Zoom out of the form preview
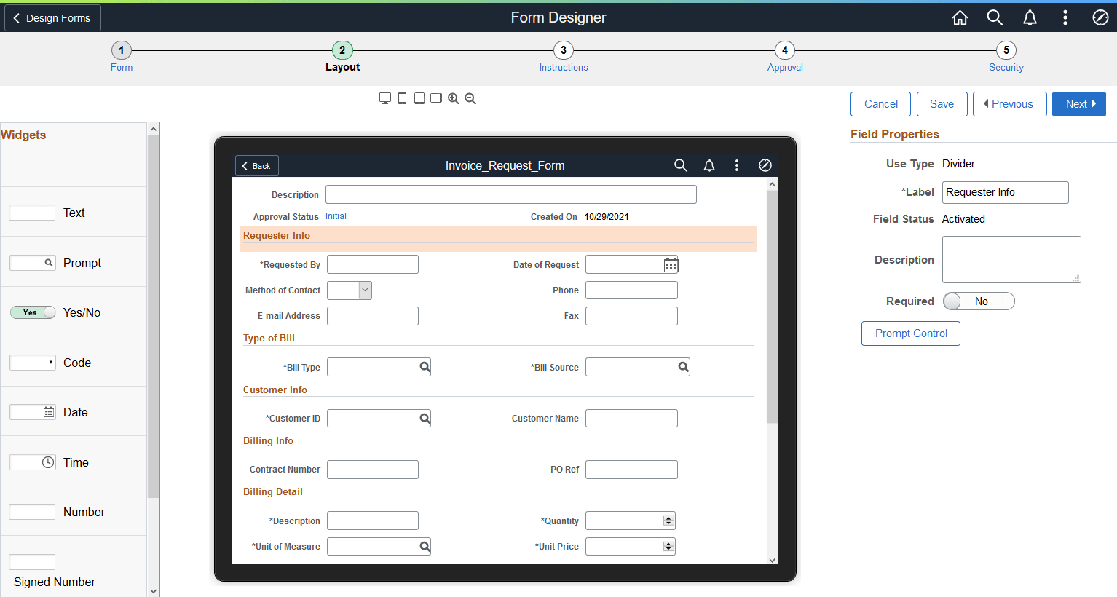Image resolution: width=1117 pixels, height=597 pixels. (x=470, y=98)
